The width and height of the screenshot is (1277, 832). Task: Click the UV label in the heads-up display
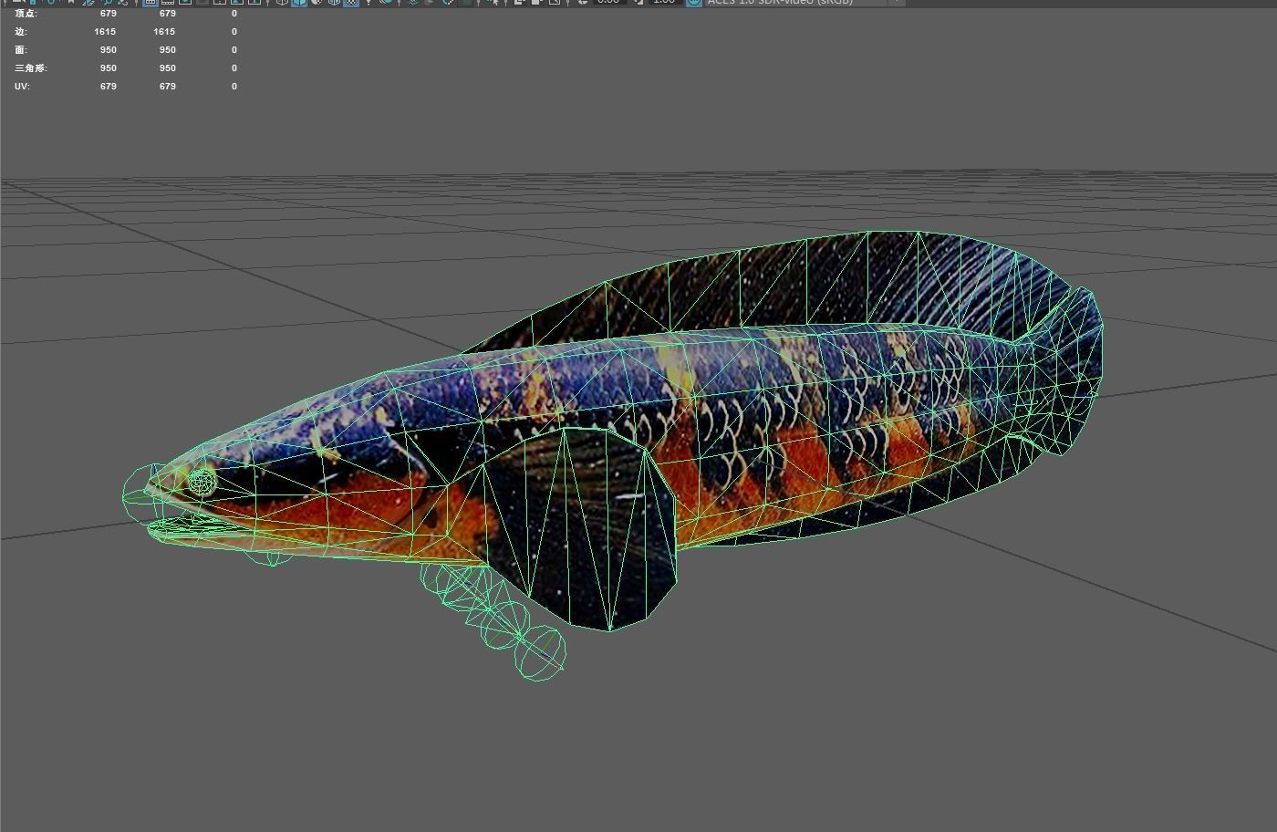(22, 86)
